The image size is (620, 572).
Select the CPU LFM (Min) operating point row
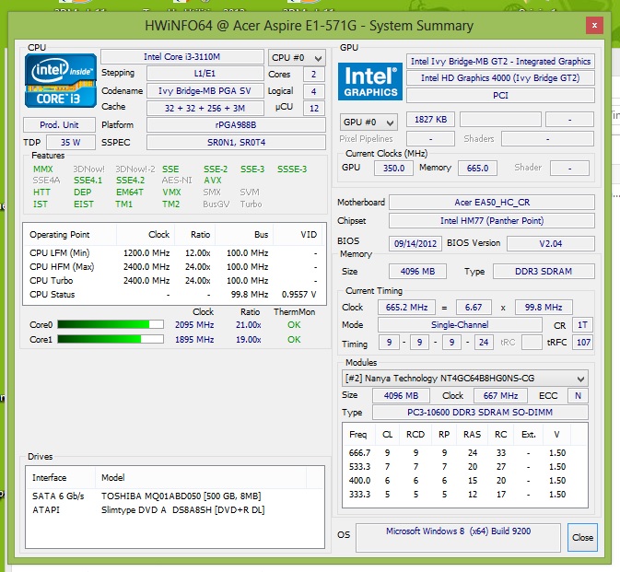[174, 253]
